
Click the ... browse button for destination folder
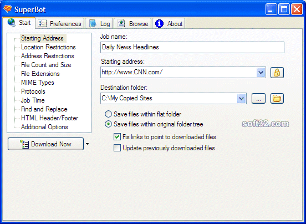pos(258,98)
